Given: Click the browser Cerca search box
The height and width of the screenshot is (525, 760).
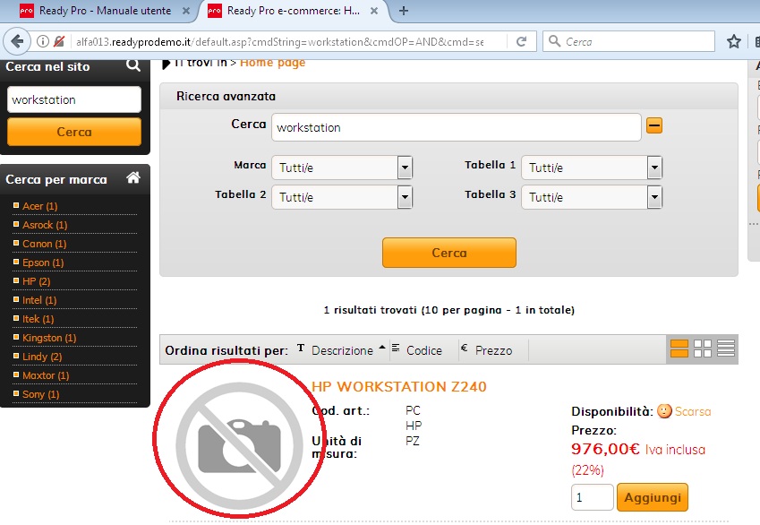Looking at the screenshot, I should (628, 42).
